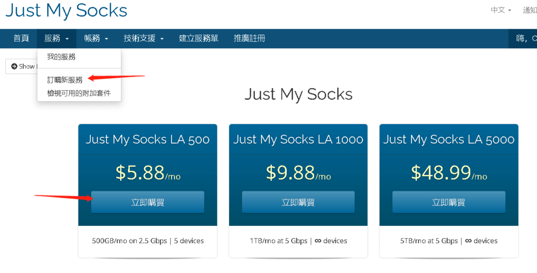Click the $5.88/mo price

(x=148, y=172)
